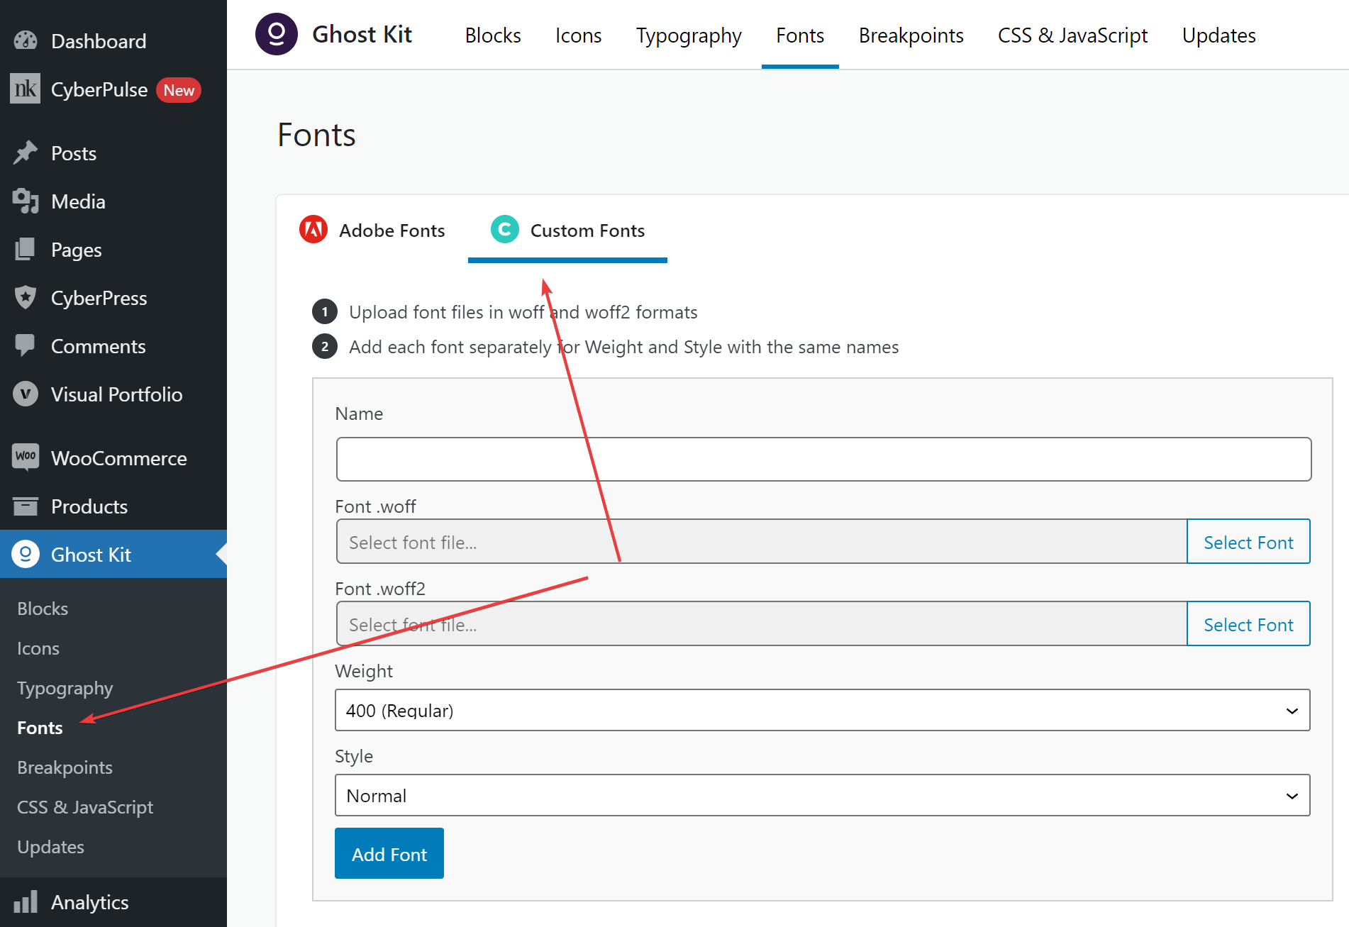
Task: Open Blocks submenu link in sidebar
Action: pos(43,609)
